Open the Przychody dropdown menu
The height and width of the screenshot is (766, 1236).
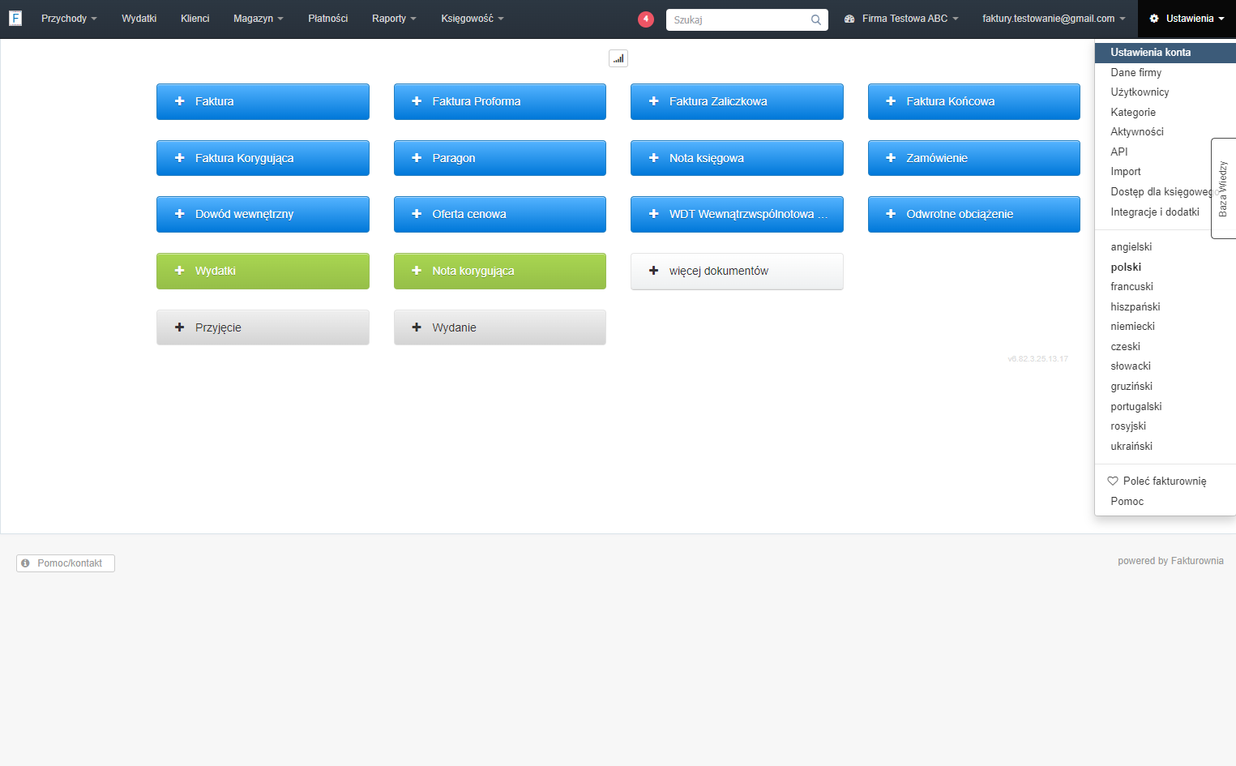coord(69,19)
